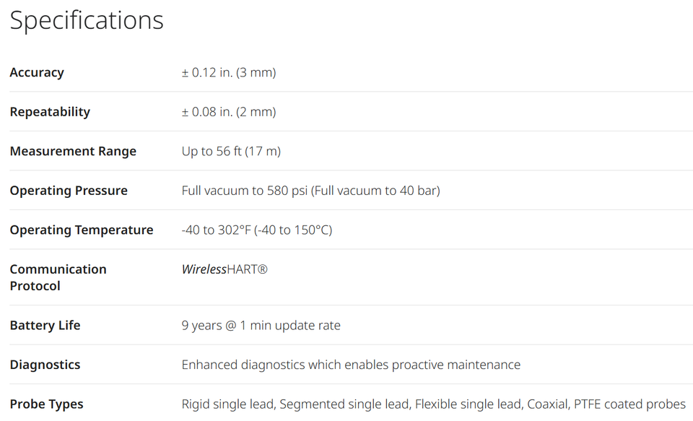This screenshot has height=421, width=693.
Task: Click the ± 0.08 in. (2 mm) value
Action: [229, 111]
